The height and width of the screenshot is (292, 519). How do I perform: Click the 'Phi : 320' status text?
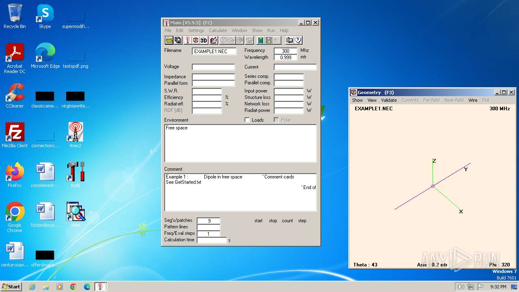[500, 265]
